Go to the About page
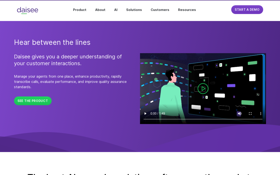This screenshot has height=175, width=280. [x=100, y=10]
